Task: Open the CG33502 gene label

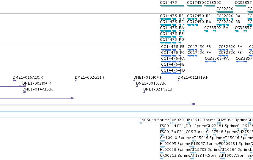Action: click(213, 3)
